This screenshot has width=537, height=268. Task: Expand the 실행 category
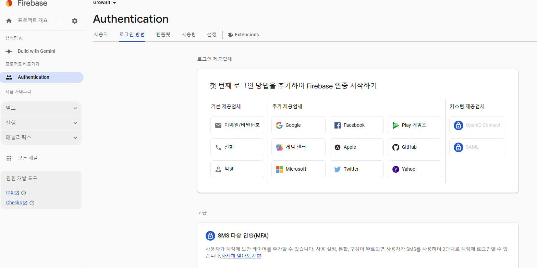[x=41, y=123]
